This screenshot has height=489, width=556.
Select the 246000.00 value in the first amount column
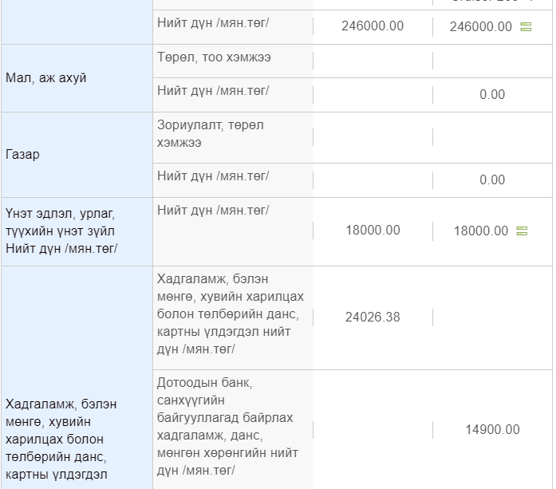click(373, 26)
